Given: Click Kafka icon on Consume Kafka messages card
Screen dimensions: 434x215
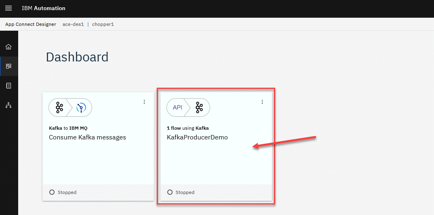Looking at the screenshot, I should [x=59, y=107].
